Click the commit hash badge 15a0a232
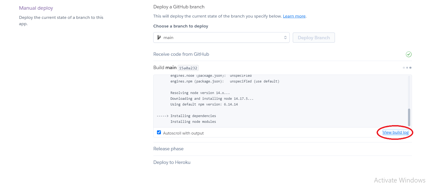Image resolution: width=434 pixels, height=183 pixels. pos(188,68)
